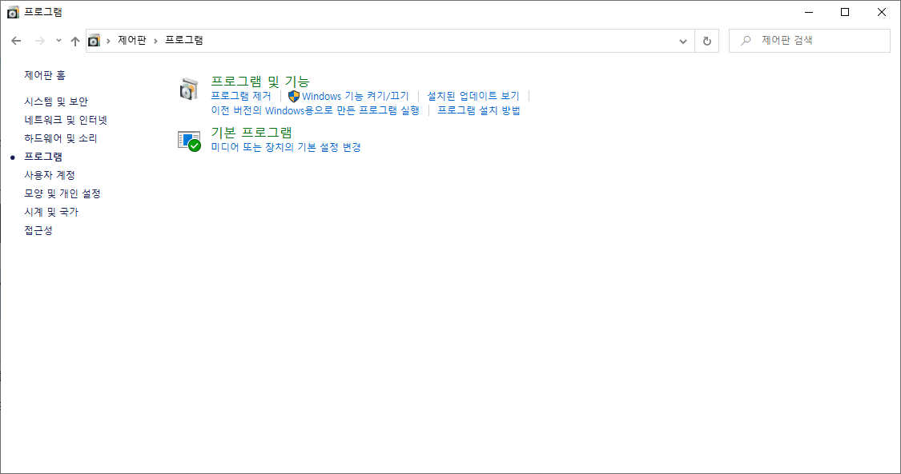Open the 프로그램 및 기능 heading link

coord(259,82)
